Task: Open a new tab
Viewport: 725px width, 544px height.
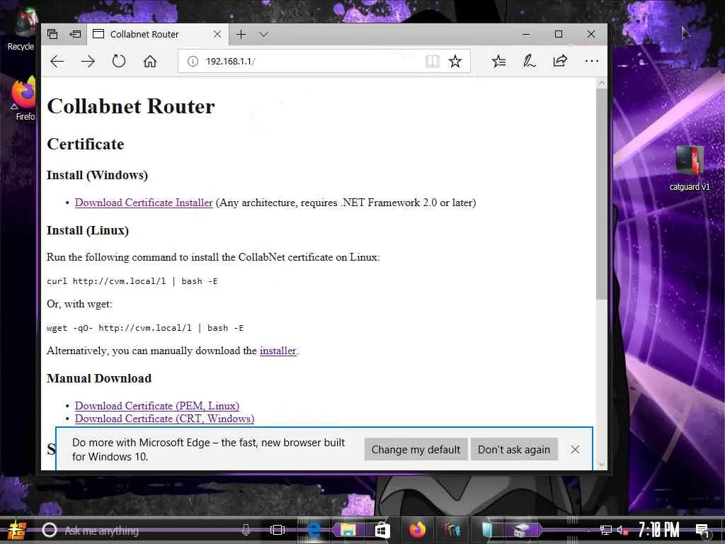Action: [241, 34]
